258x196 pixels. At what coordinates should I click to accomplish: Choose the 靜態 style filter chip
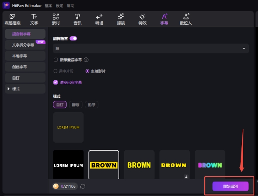tap(76, 104)
